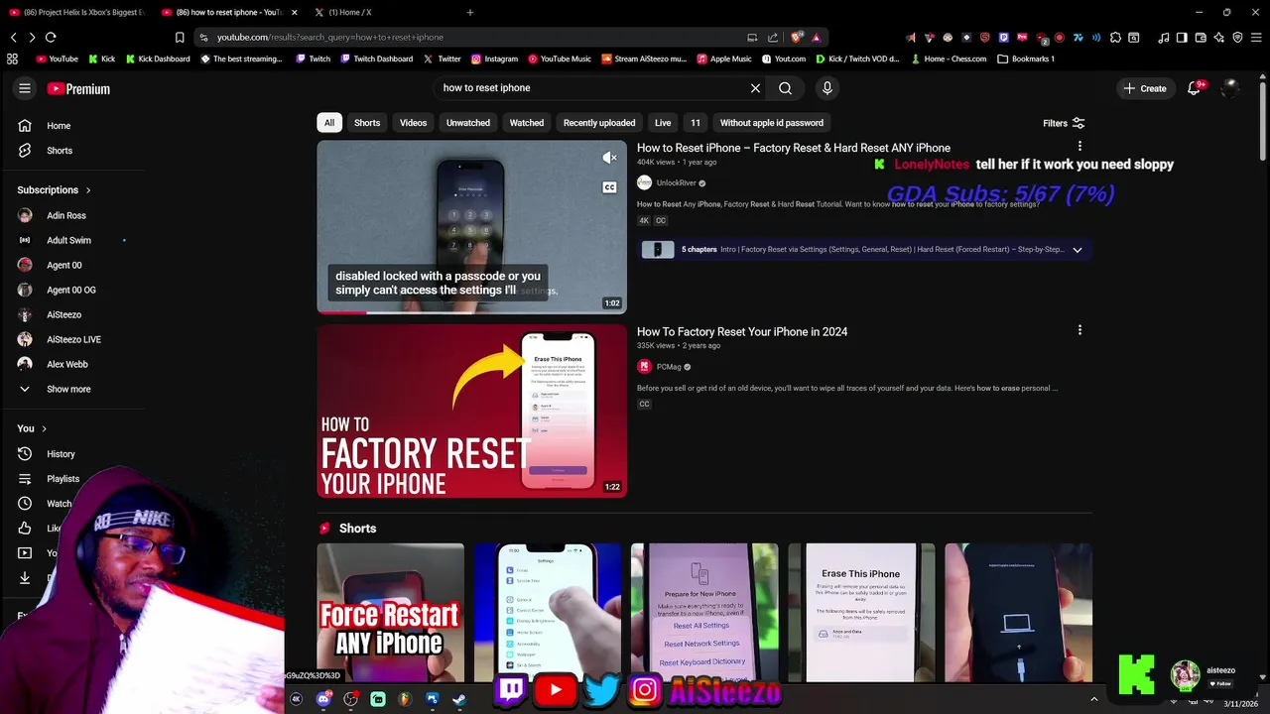Open the search Filters panel
The width and height of the screenshot is (1270, 714).
[x=1064, y=123]
